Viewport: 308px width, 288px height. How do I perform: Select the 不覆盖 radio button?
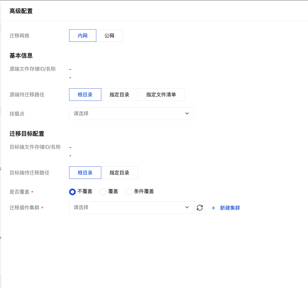point(72,192)
